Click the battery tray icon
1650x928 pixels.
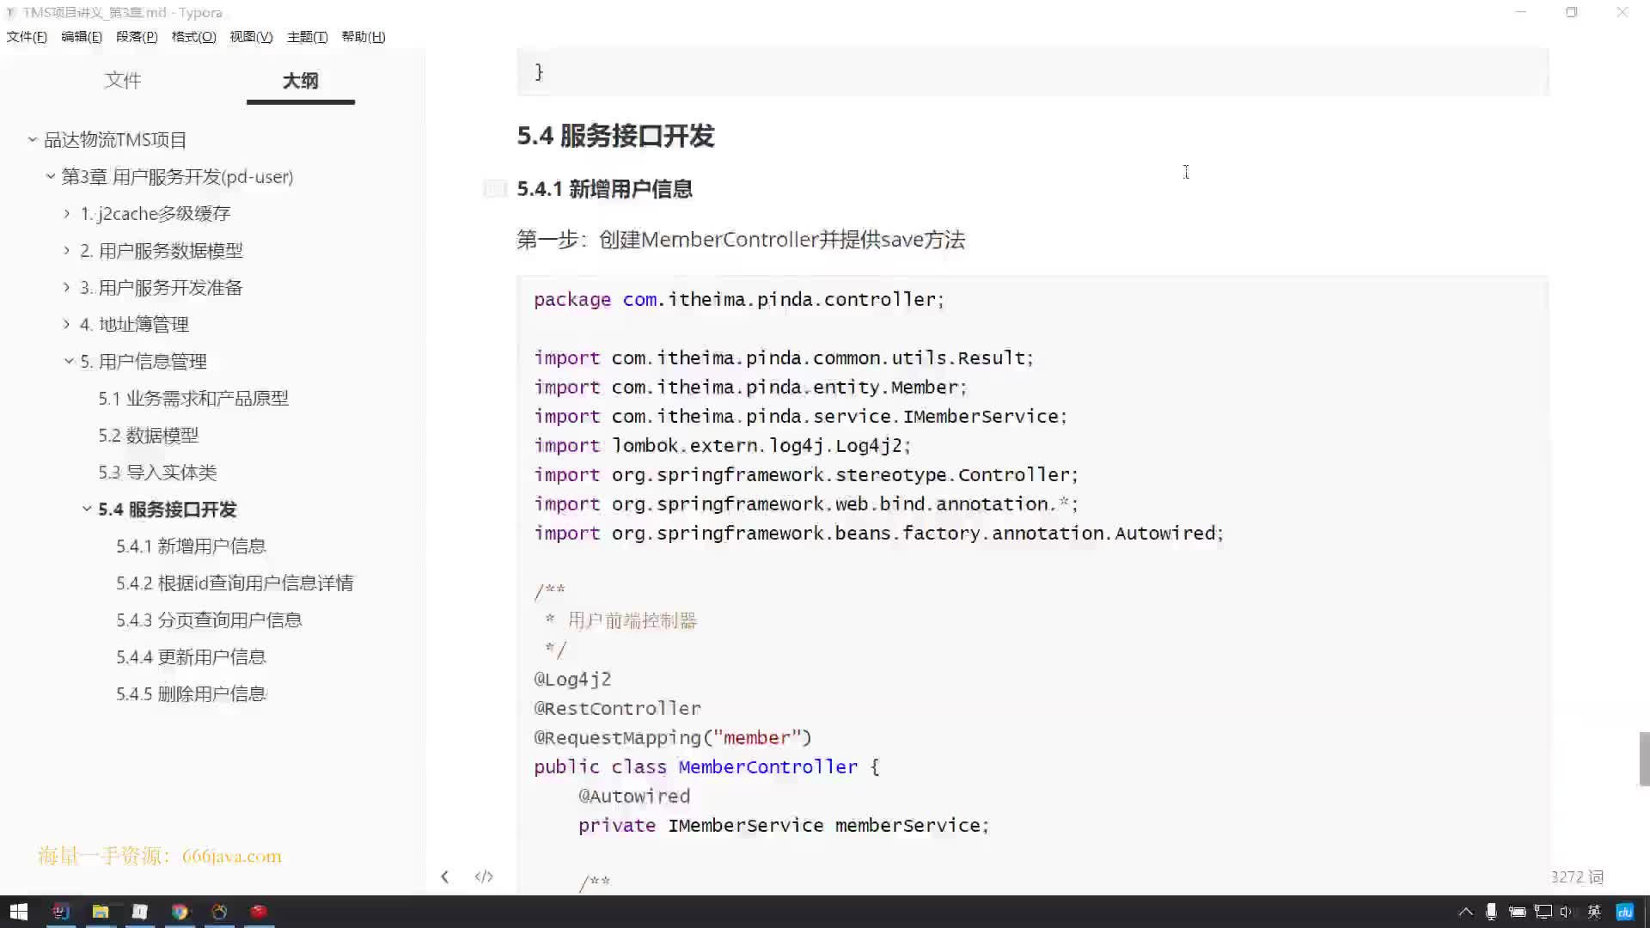[x=1517, y=912]
